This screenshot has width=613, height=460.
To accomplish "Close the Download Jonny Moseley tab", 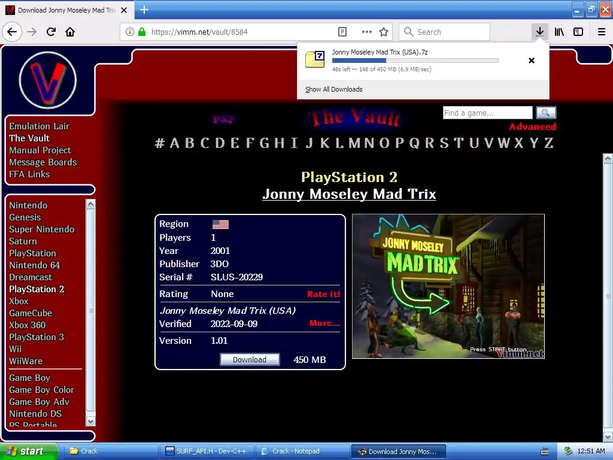I will click(124, 10).
